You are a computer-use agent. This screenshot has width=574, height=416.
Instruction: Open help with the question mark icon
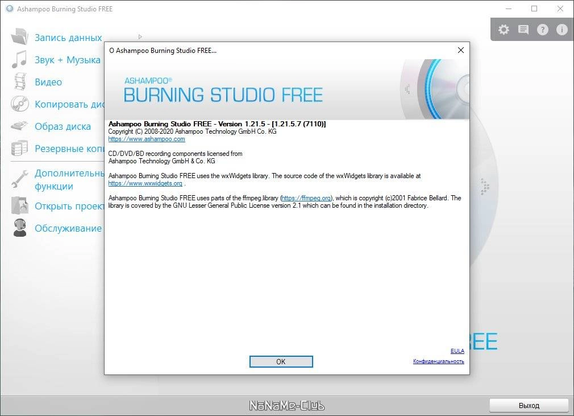[543, 30]
